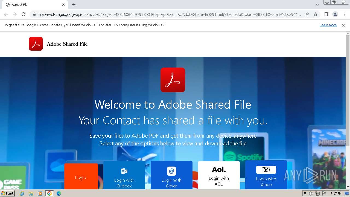The width and height of the screenshot is (350, 197).
Task: Click the @ icon on the Other tile
Action: pyautogui.click(x=171, y=171)
